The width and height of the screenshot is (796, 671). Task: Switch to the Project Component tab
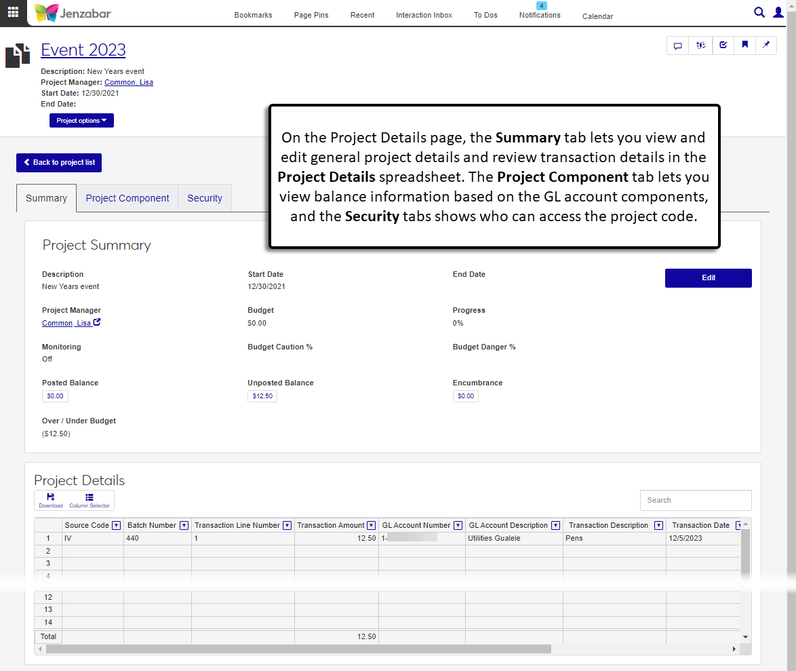pos(127,198)
